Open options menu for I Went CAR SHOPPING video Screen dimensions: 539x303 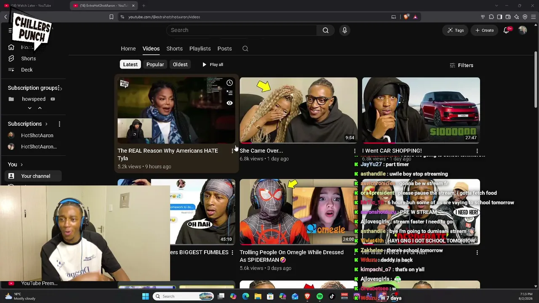477,151
